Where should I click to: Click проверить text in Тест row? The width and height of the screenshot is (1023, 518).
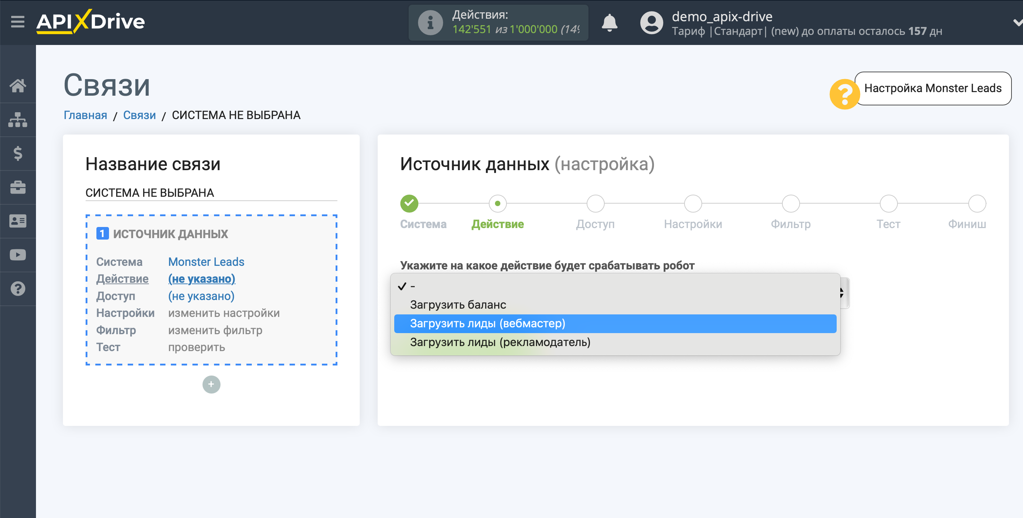pyautogui.click(x=196, y=347)
